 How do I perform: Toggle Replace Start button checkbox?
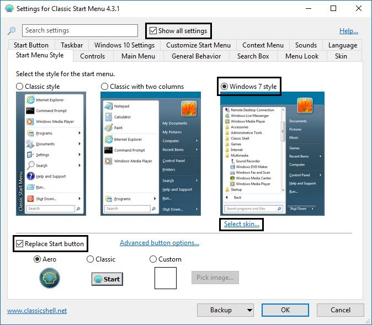click(x=19, y=244)
